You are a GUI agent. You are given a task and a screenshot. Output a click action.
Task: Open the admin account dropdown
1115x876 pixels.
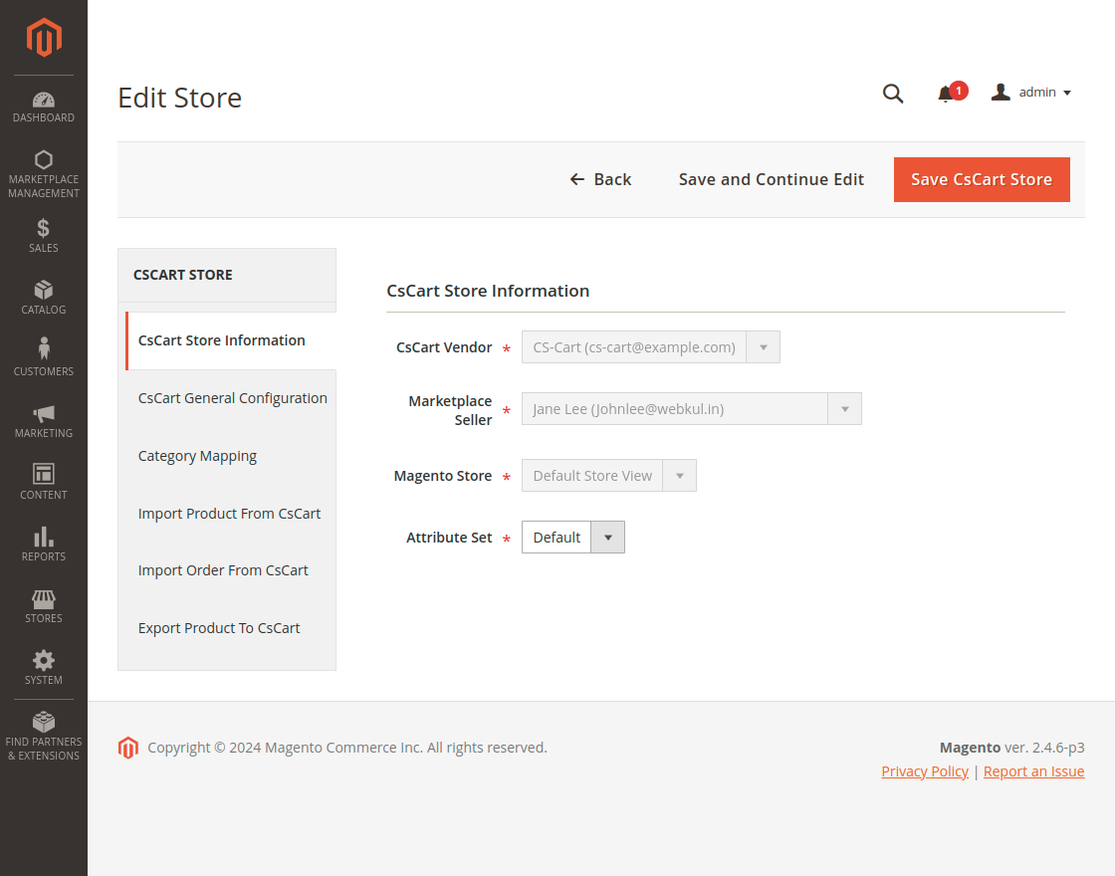pyautogui.click(x=1031, y=93)
